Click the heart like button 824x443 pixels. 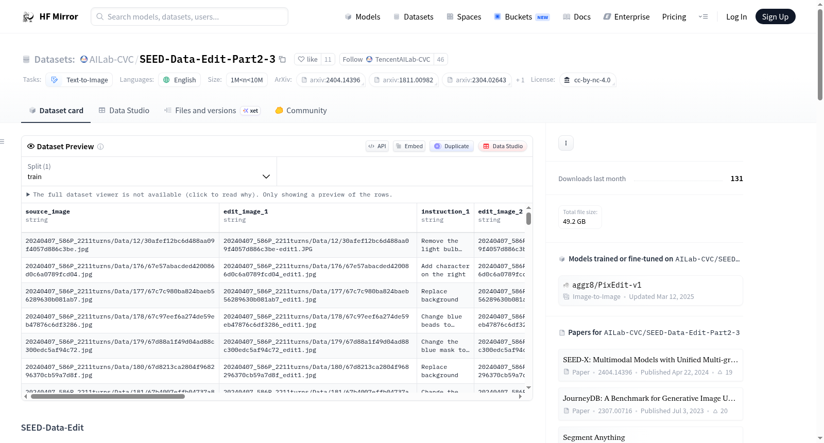coord(307,59)
